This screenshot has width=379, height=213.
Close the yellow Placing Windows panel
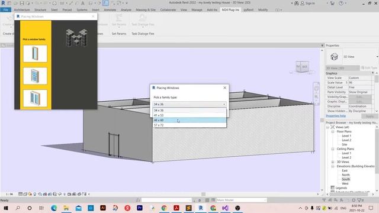tap(94, 17)
